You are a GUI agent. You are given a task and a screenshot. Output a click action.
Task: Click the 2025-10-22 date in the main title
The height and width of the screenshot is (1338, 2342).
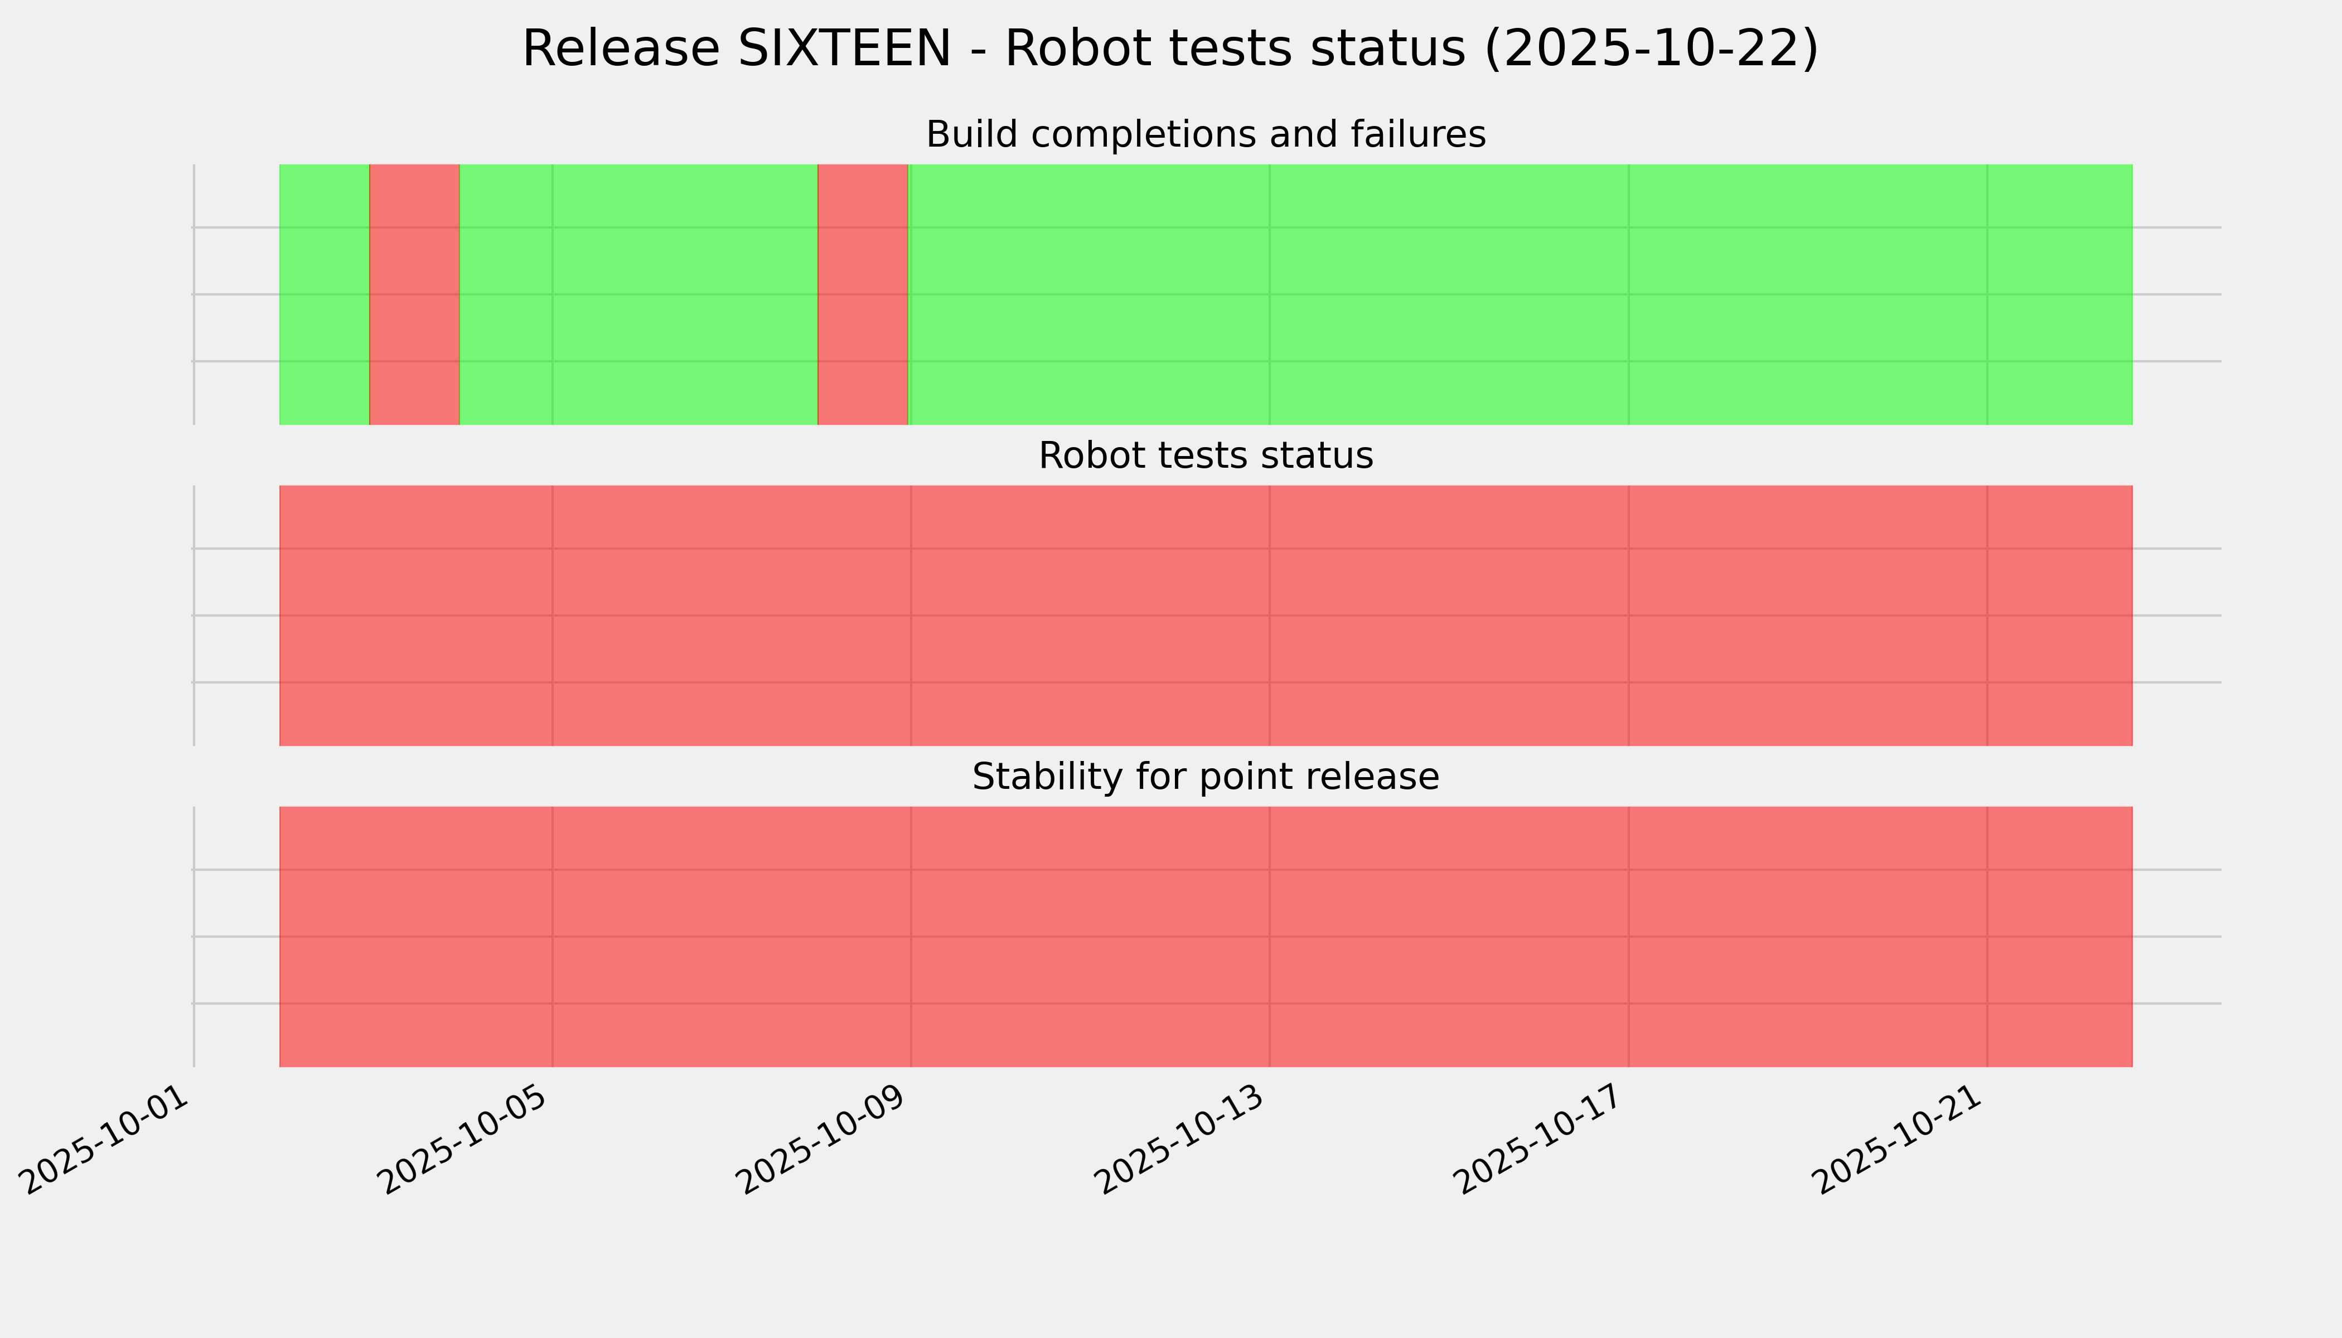coord(1651,50)
